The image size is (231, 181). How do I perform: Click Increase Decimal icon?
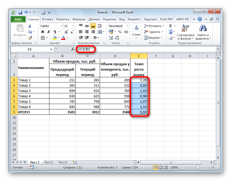(111, 38)
